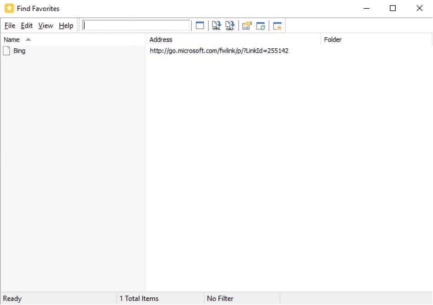The width and height of the screenshot is (433, 305).
Task: Maximize the Find Favorites window
Action: point(392,8)
